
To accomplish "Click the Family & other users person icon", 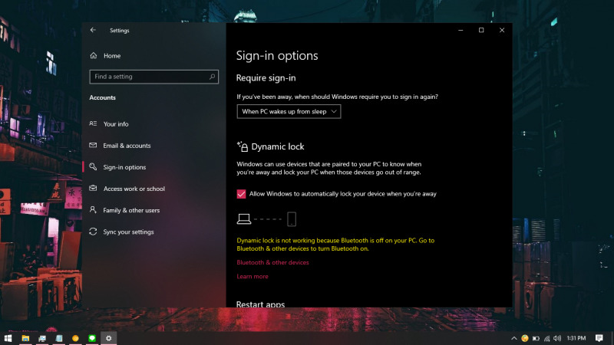I will [93, 210].
